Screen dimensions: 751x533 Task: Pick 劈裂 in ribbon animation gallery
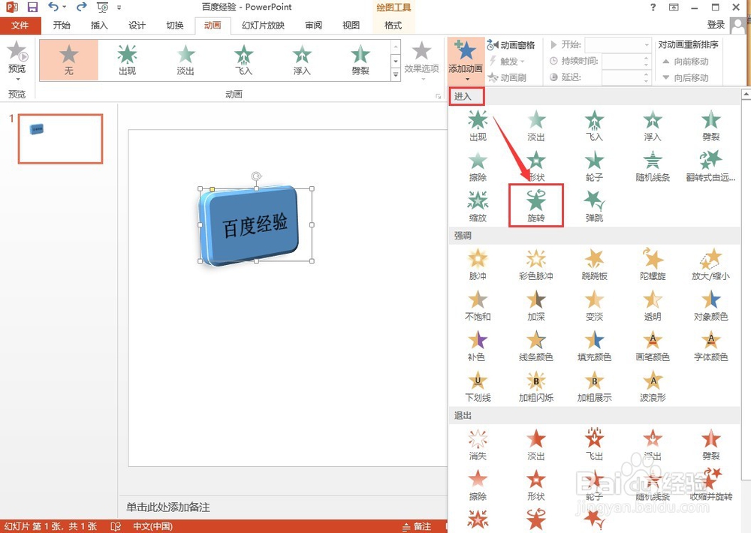(x=360, y=60)
